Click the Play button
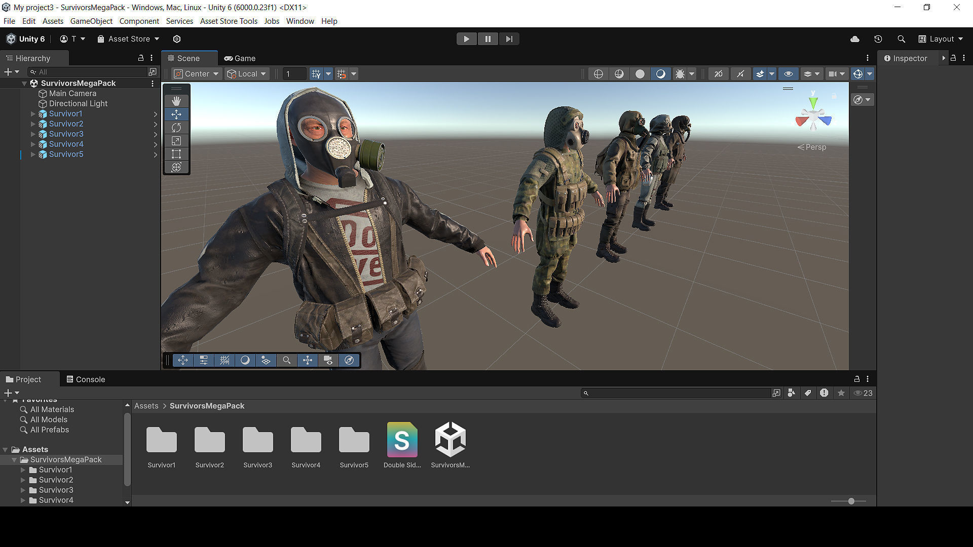The width and height of the screenshot is (973, 547). 466,39
